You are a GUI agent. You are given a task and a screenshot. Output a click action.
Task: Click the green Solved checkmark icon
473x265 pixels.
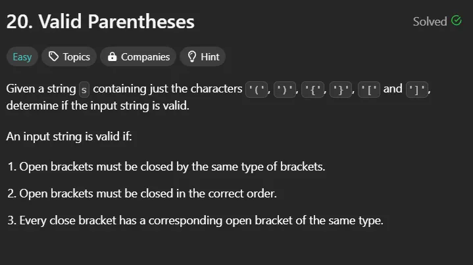(x=457, y=21)
